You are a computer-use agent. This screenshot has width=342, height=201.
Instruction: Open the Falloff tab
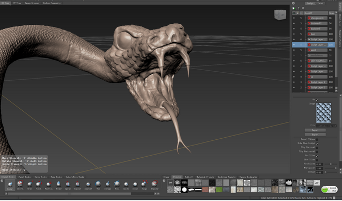point(189,177)
